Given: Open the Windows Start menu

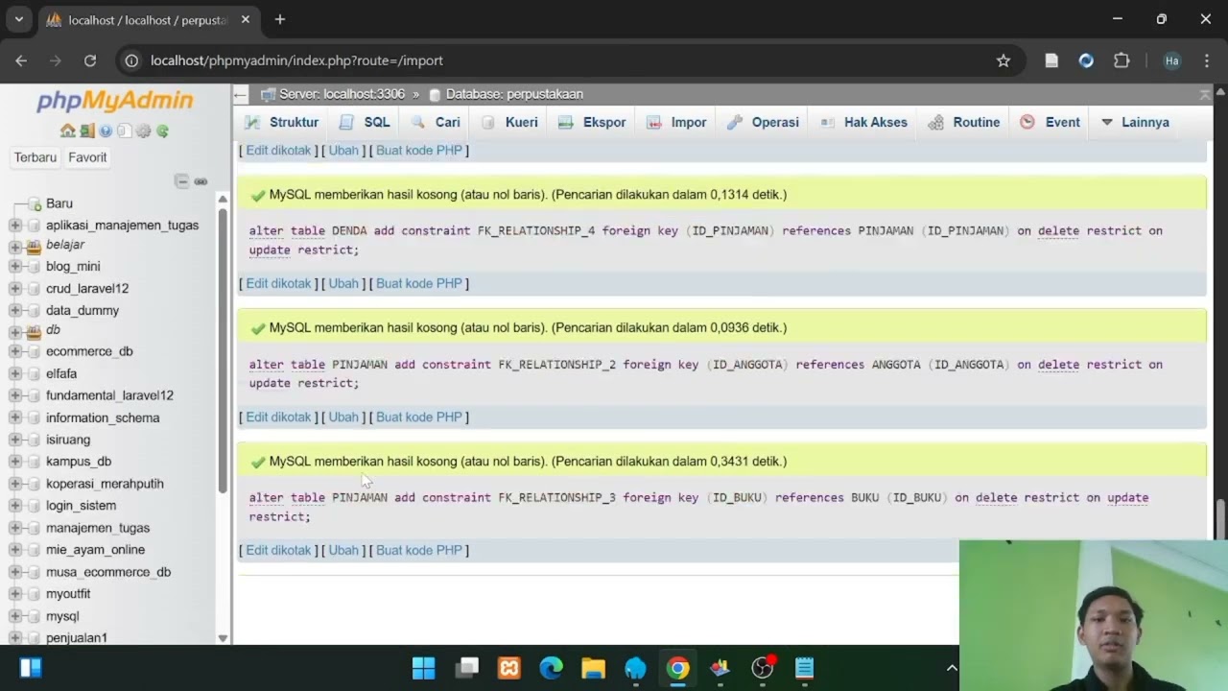Looking at the screenshot, I should click(x=423, y=668).
